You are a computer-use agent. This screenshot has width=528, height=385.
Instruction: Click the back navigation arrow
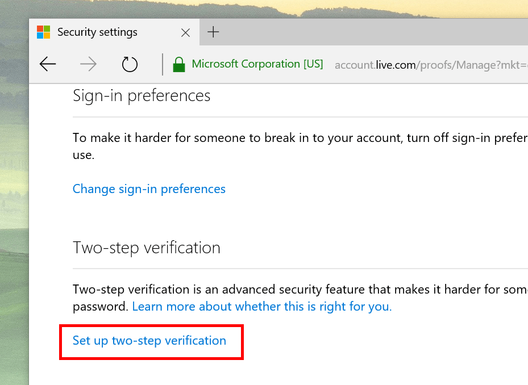pyautogui.click(x=48, y=64)
